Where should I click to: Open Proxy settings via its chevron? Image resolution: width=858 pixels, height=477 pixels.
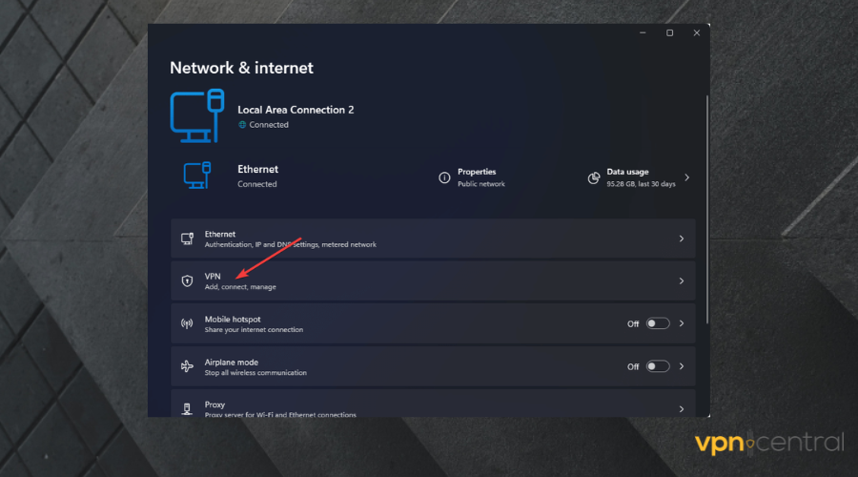tap(681, 408)
